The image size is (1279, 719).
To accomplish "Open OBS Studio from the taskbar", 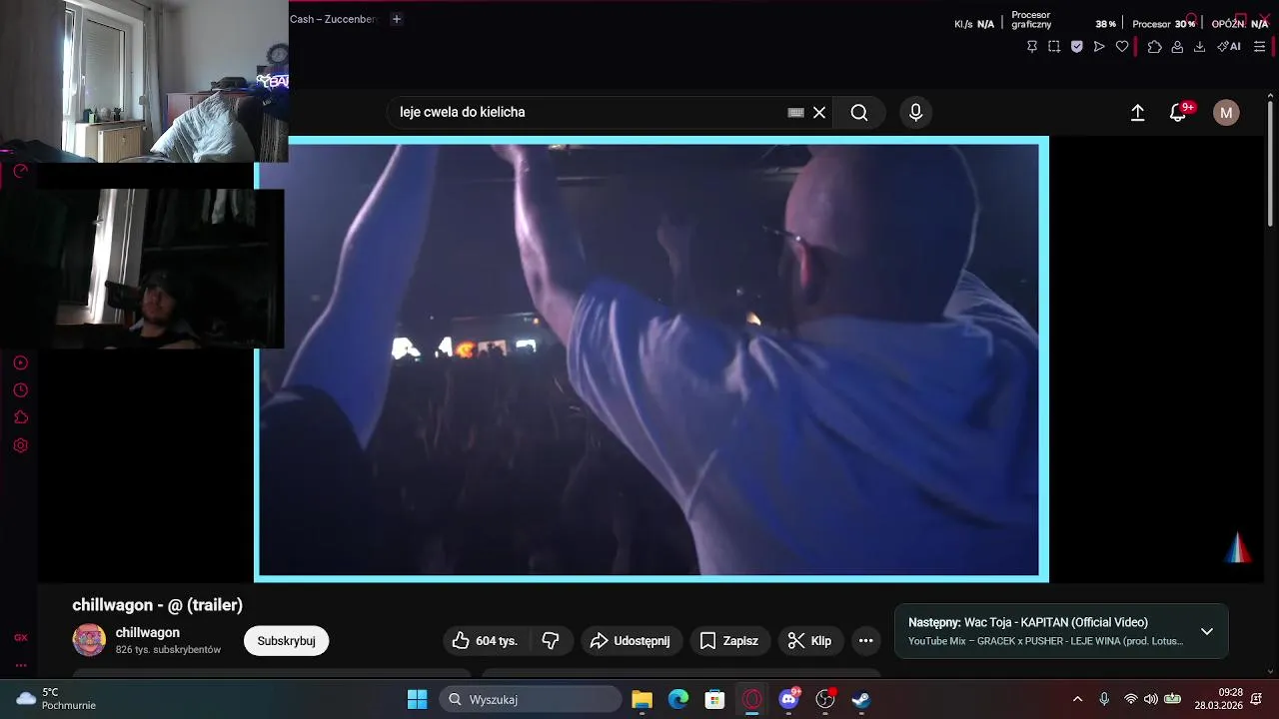I will point(825,699).
